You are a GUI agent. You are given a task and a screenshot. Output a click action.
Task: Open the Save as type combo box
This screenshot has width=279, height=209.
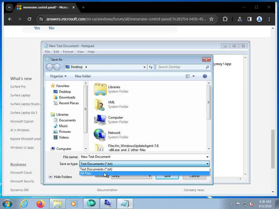pyautogui.click(x=144, y=164)
